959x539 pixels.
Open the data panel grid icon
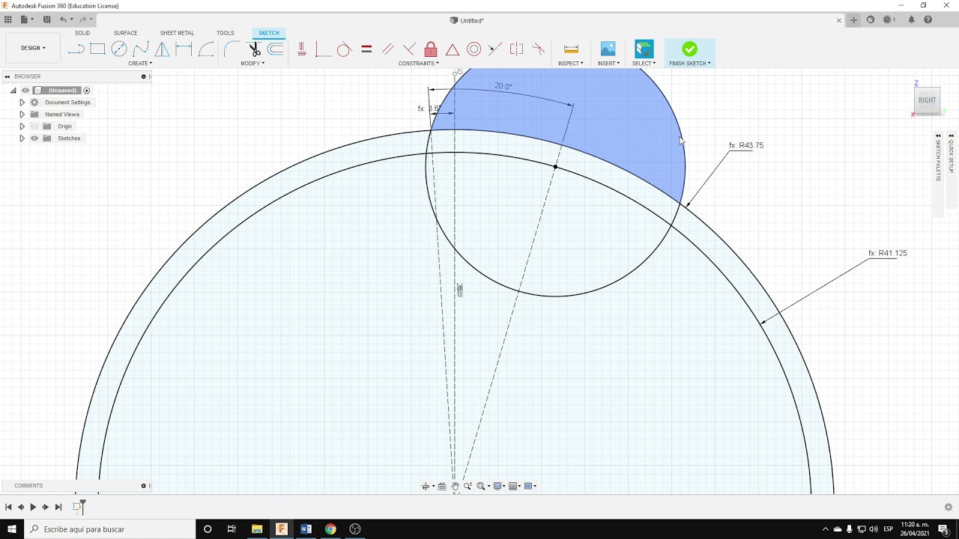click(x=8, y=19)
